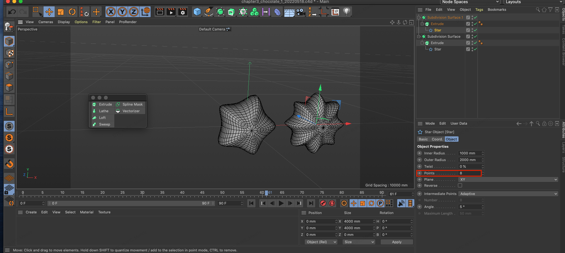Viewport: 565px width, 253px height.
Task: Open the Spline Pen tool
Action: click(208, 12)
